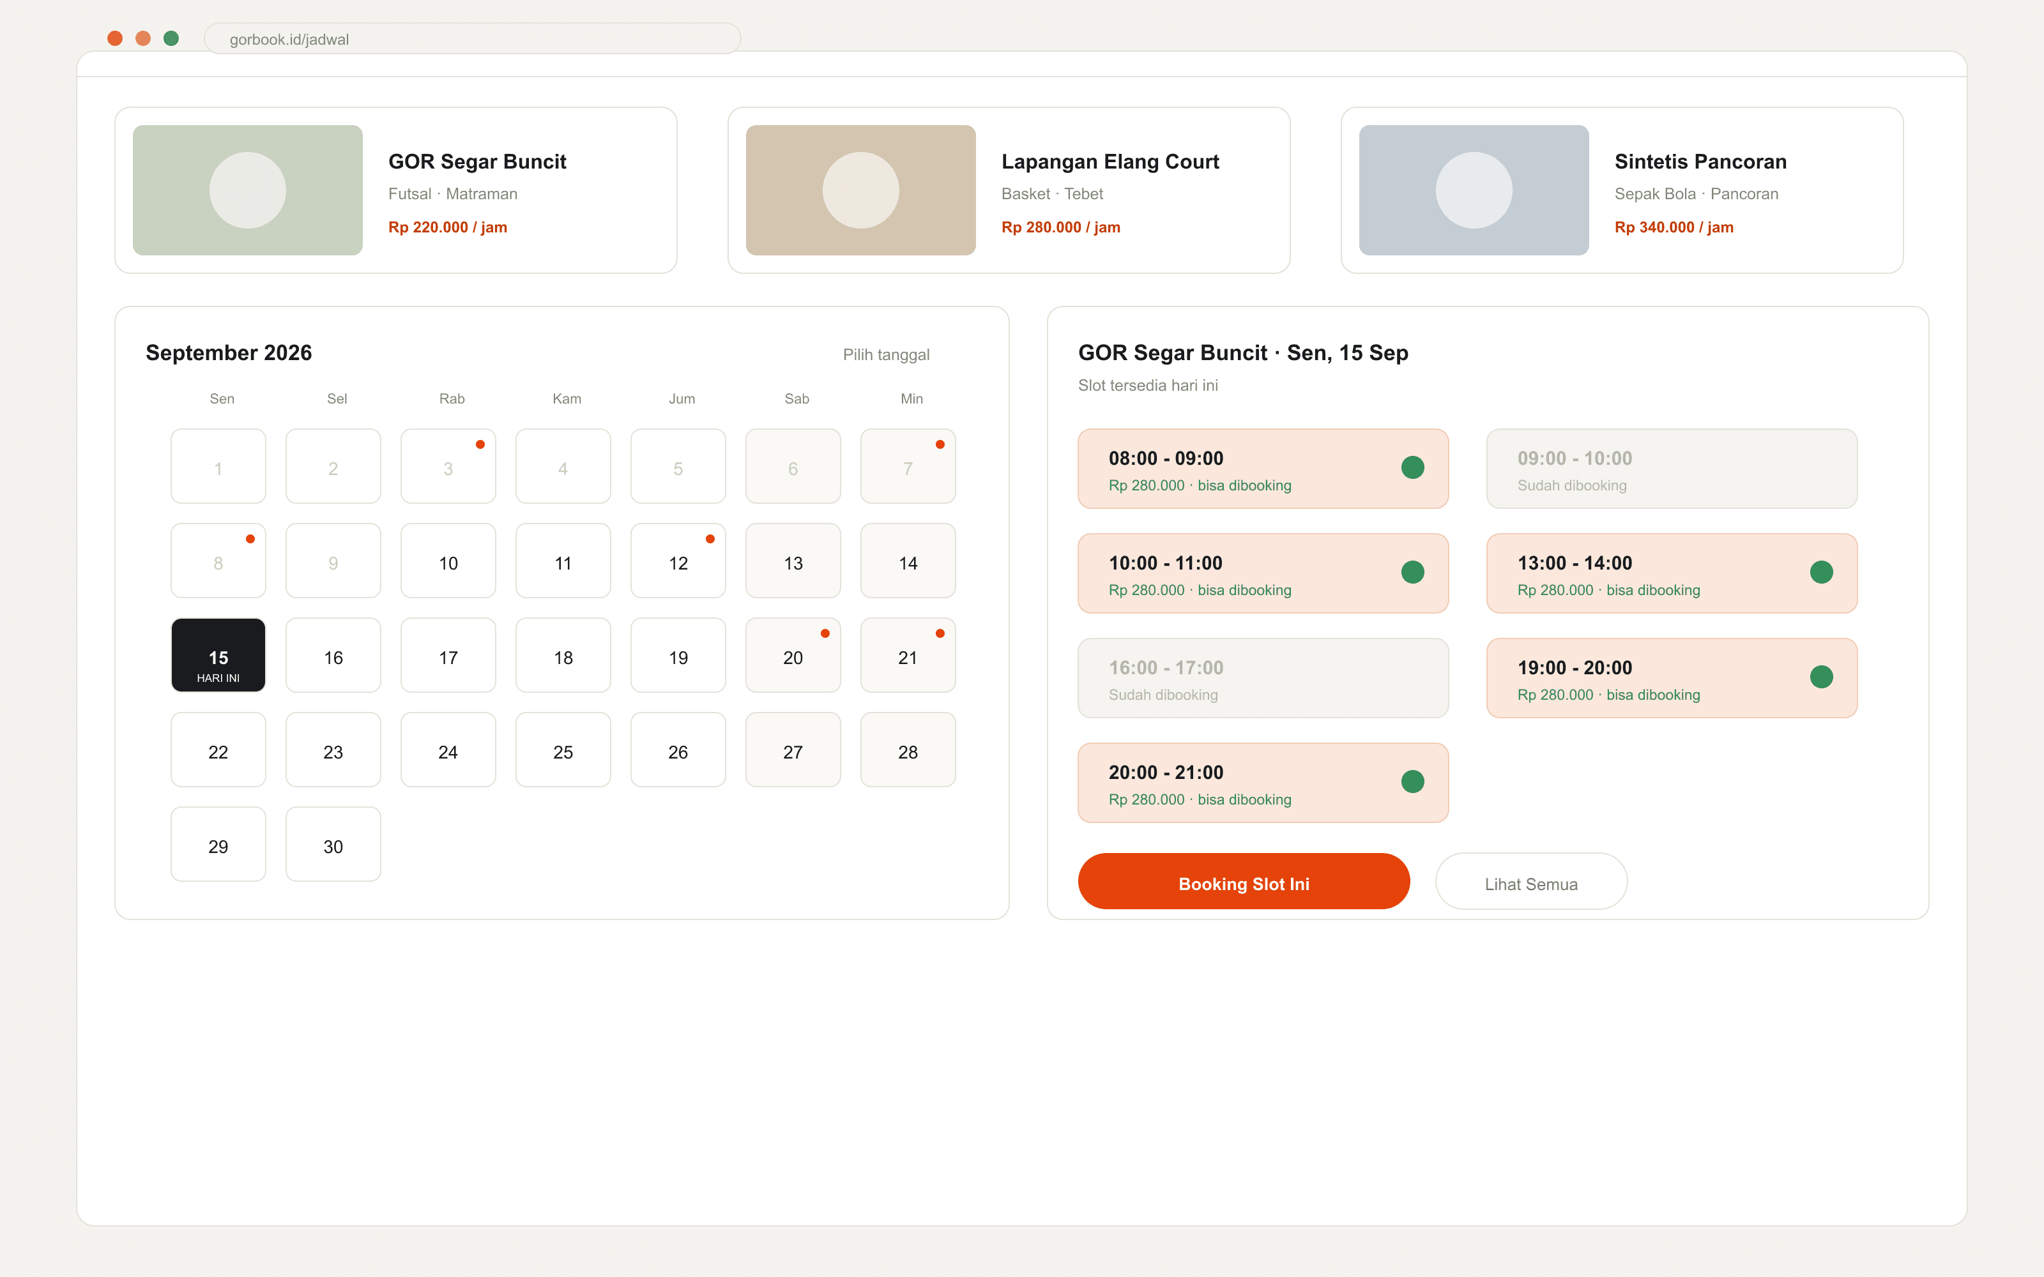Image resolution: width=2044 pixels, height=1277 pixels.
Task: Click the Rp 340.000 / jam price
Action: pos(1674,227)
